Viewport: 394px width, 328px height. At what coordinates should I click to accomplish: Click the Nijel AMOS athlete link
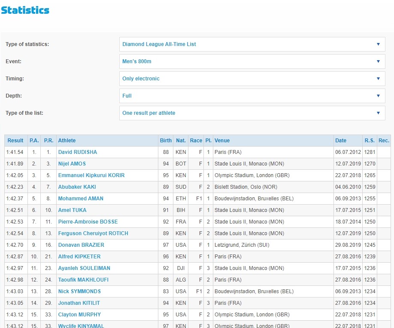[72, 164]
